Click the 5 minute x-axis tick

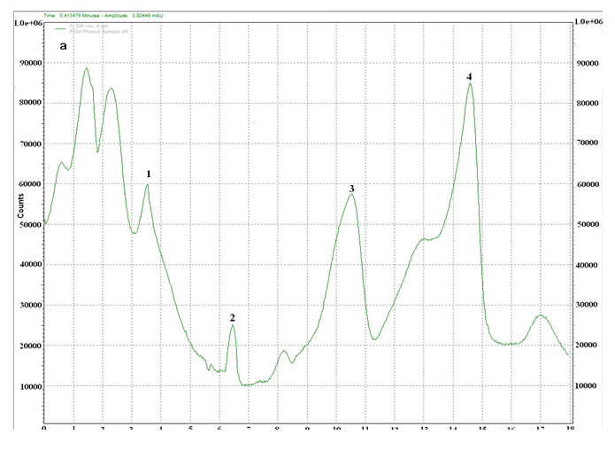[190, 430]
